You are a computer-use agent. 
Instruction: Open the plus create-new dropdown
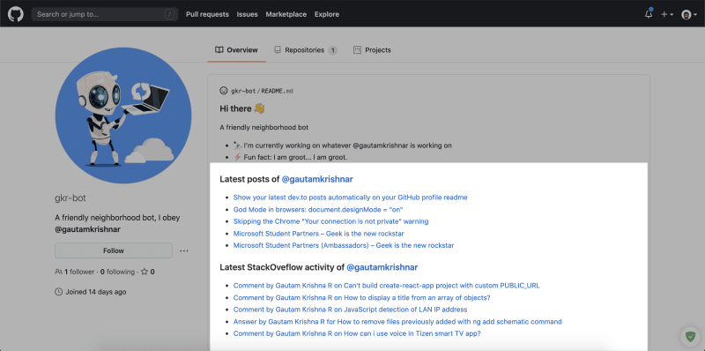(x=667, y=14)
